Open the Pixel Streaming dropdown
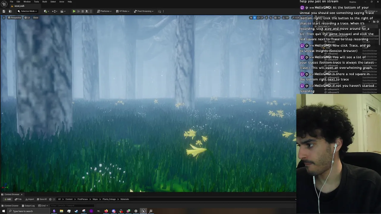The image size is (381, 214). (144, 11)
